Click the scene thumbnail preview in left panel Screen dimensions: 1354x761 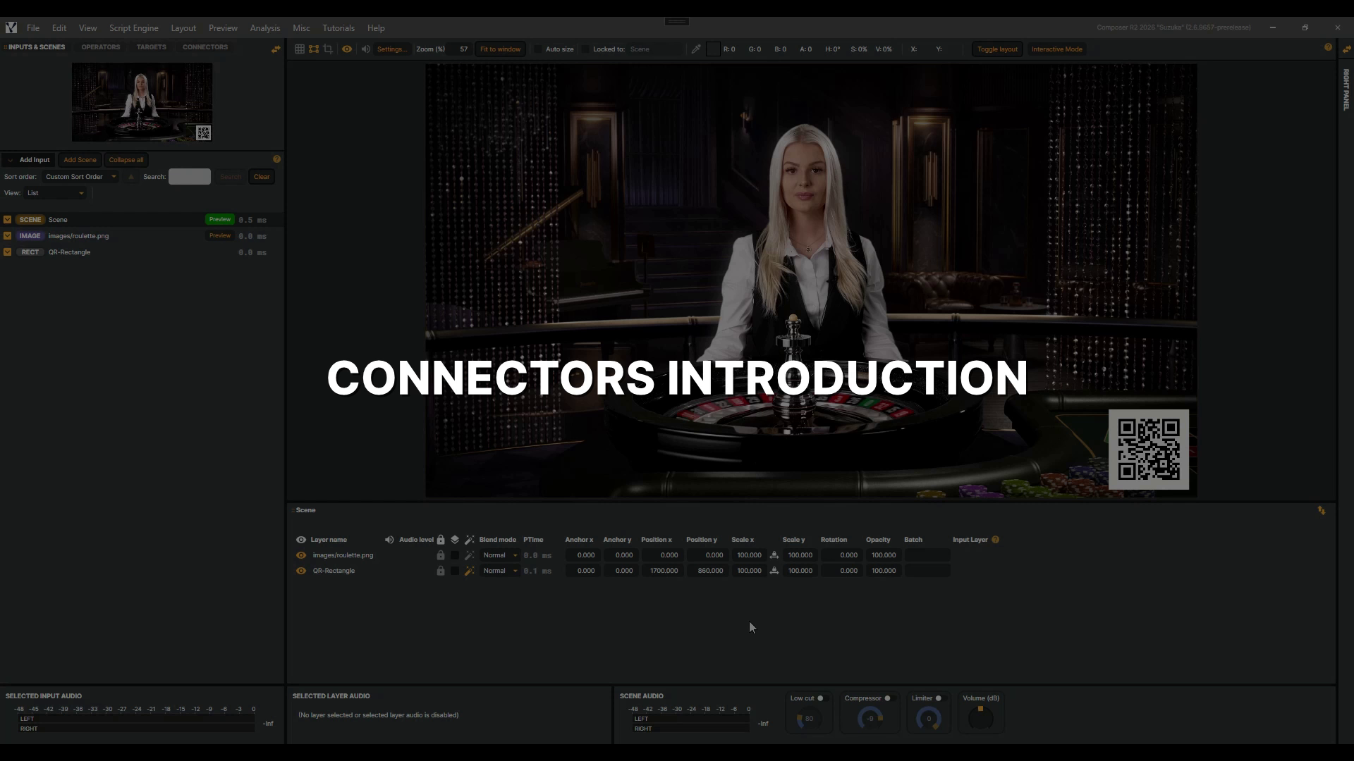(x=142, y=102)
